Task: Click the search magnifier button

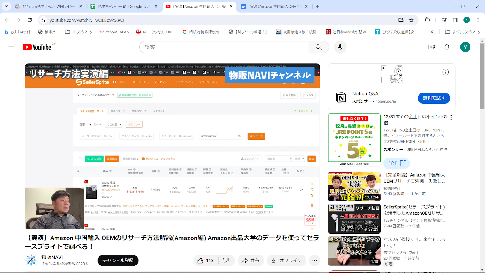Action: 319,47
